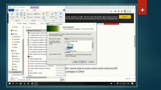The image size is (161, 90).
Task: Click Rename in the Organize group
Action: (37, 17)
